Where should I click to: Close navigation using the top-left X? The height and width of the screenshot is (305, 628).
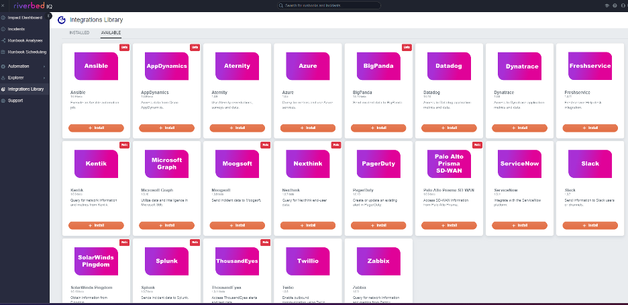point(3,5)
